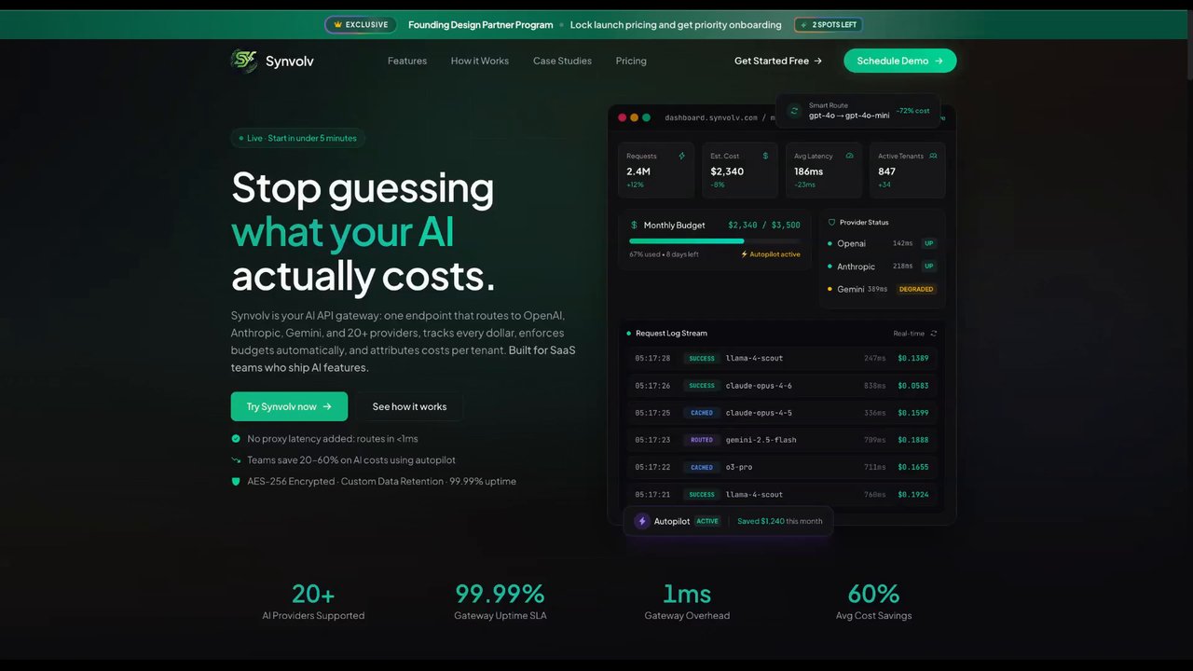Click the -72% cost label

913,110
